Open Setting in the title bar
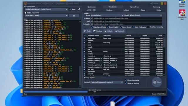Viewport: 188px width, 106px height. tap(155, 4)
